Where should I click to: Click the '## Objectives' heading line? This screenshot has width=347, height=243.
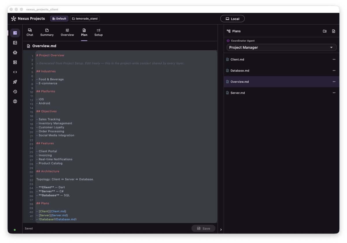(47, 111)
